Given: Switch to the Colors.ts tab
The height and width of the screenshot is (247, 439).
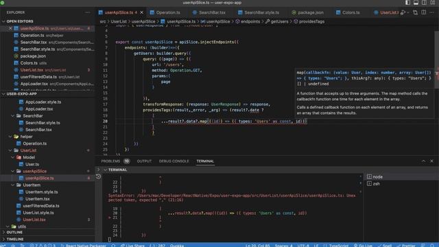Looking at the screenshot, I should [x=348, y=12].
